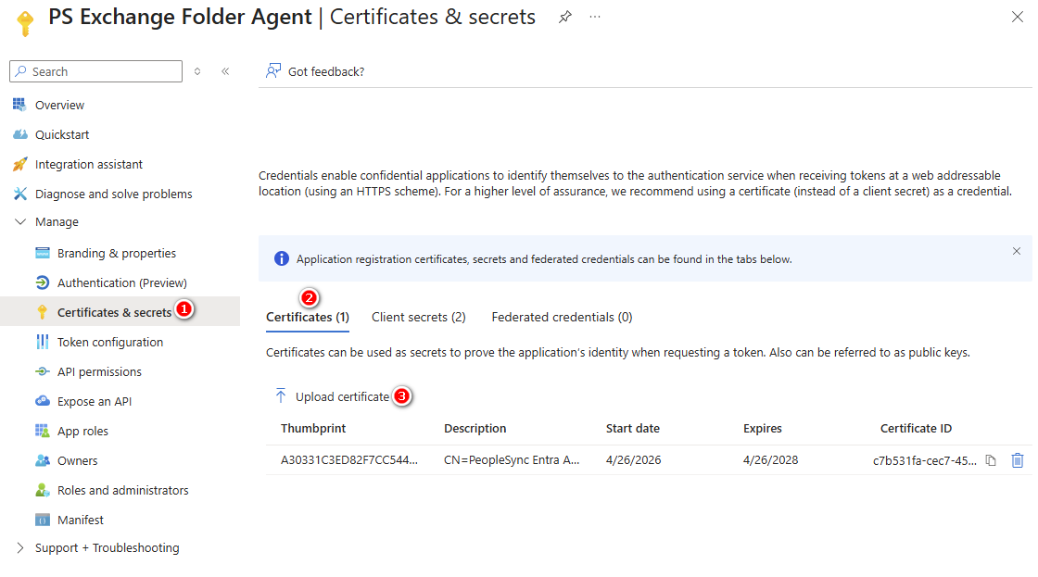Open Authentication (Preview)
This screenshot has height=577, width=1038.
point(122,283)
